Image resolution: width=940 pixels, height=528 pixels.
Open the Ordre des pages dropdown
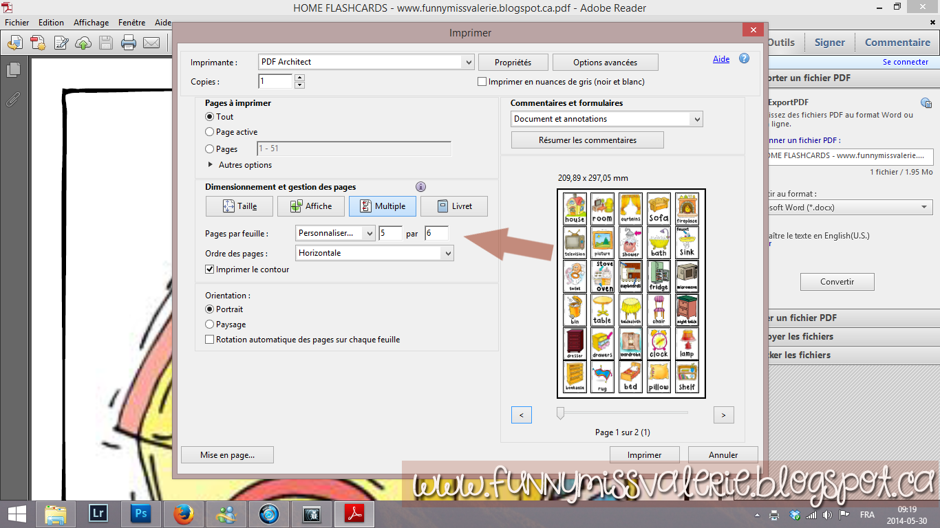tap(375, 253)
